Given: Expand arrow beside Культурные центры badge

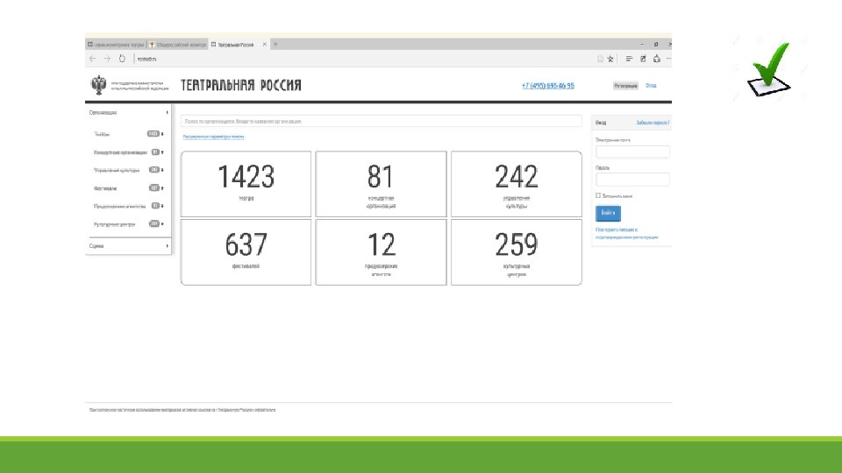Looking at the screenshot, I should pos(163,224).
